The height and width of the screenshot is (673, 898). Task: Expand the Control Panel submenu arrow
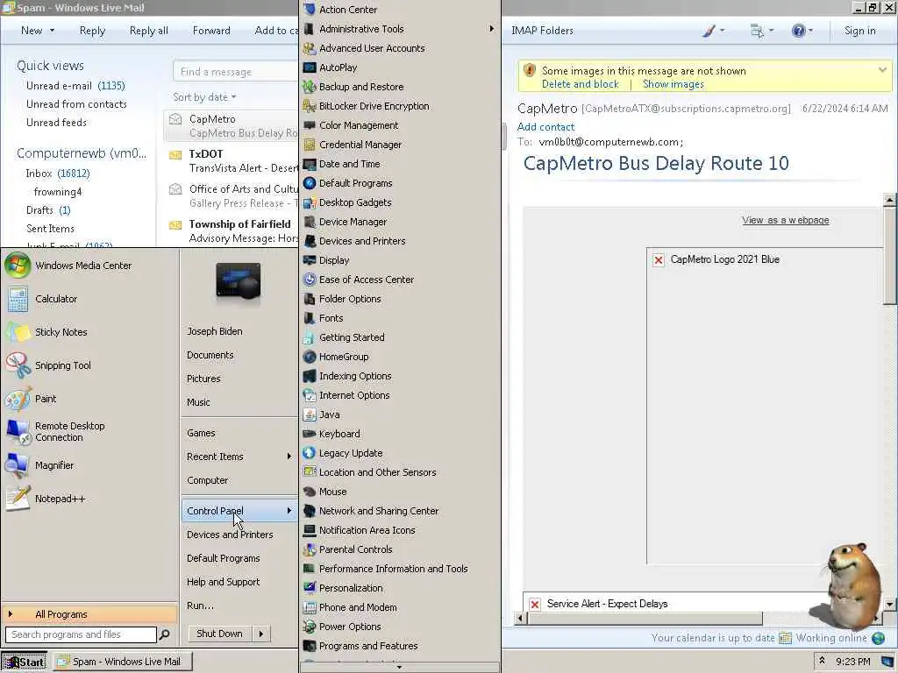pyautogui.click(x=289, y=511)
